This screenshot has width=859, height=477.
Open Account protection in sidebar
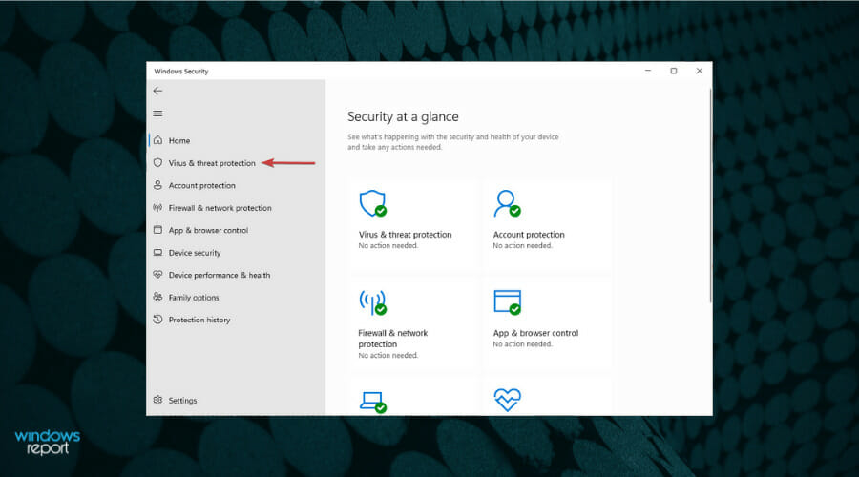tap(202, 186)
